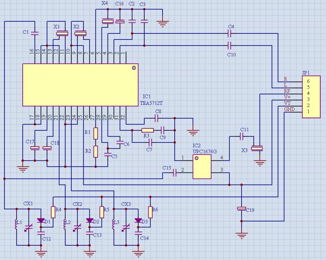Select the X3 crystal near JP1
This screenshot has height=260, width=326.
click(x=258, y=149)
